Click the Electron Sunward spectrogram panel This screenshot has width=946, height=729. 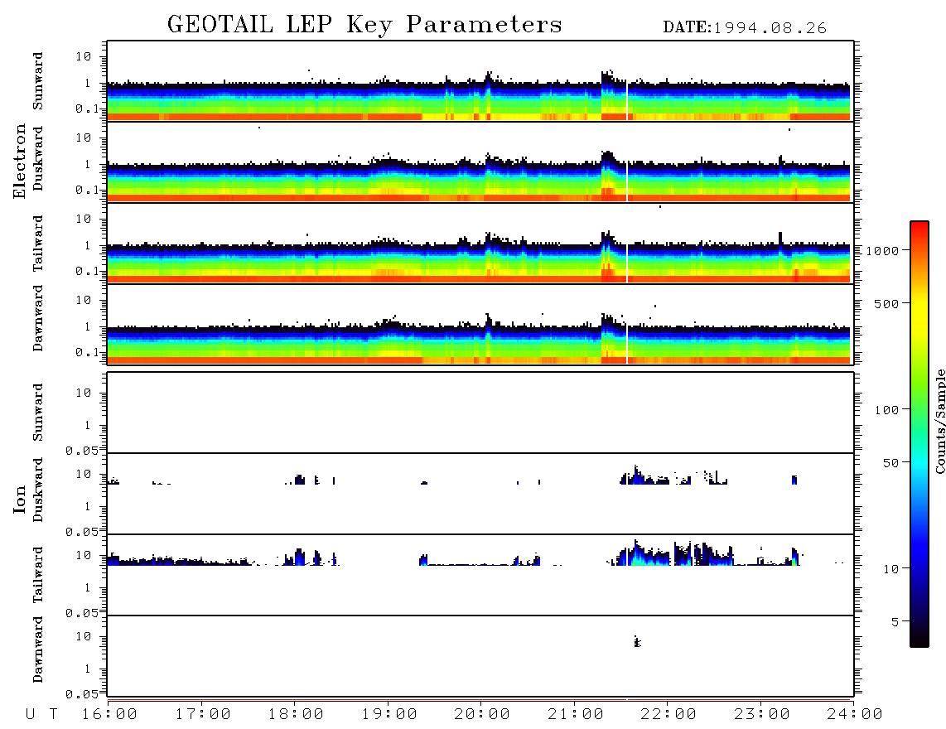click(x=480, y=81)
